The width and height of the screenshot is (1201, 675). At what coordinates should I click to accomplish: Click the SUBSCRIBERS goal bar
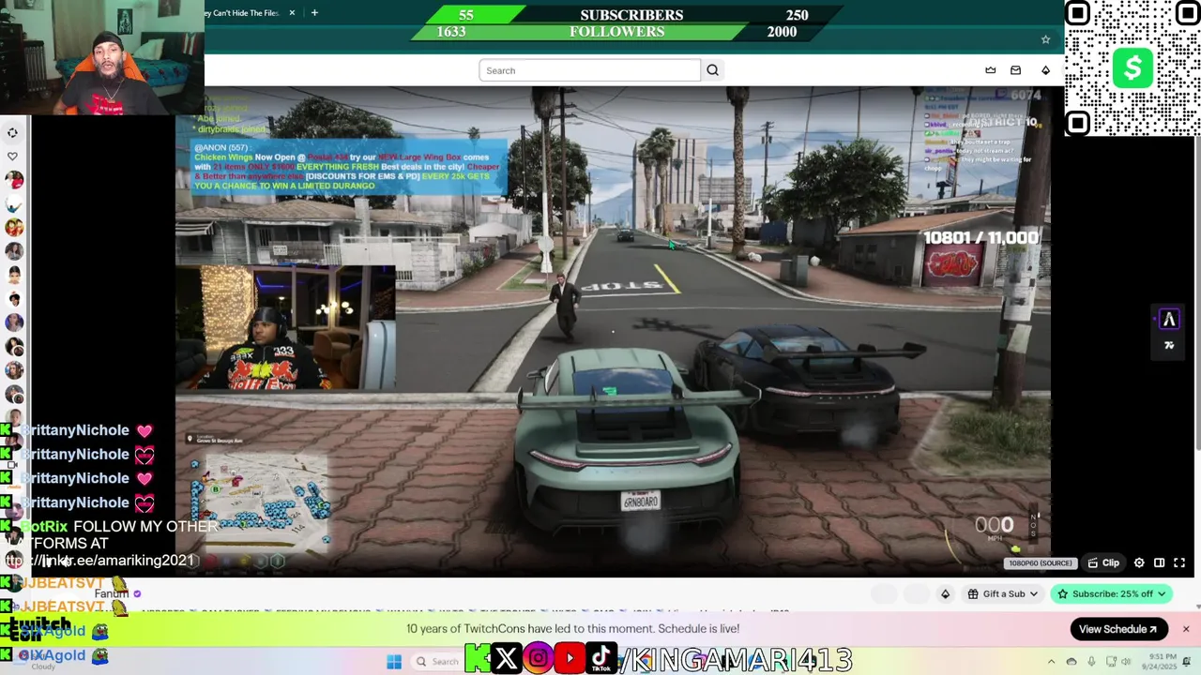coord(631,15)
